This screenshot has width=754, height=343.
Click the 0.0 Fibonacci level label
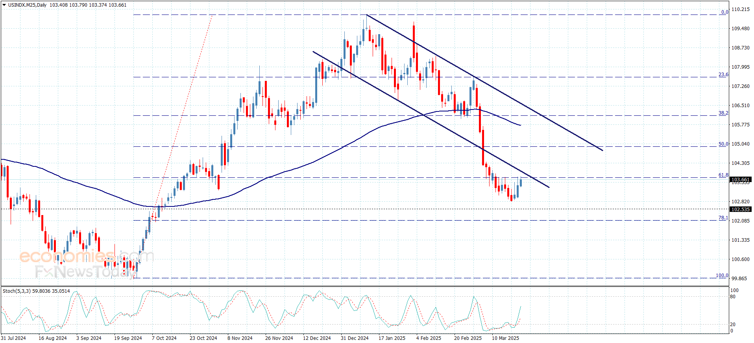click(724, 12)
